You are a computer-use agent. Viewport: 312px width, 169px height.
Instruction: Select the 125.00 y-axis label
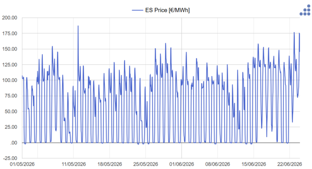10,65
